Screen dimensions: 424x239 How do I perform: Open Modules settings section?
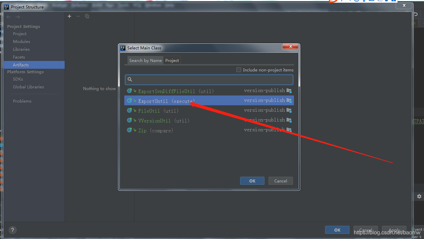[x=21, y=42]
